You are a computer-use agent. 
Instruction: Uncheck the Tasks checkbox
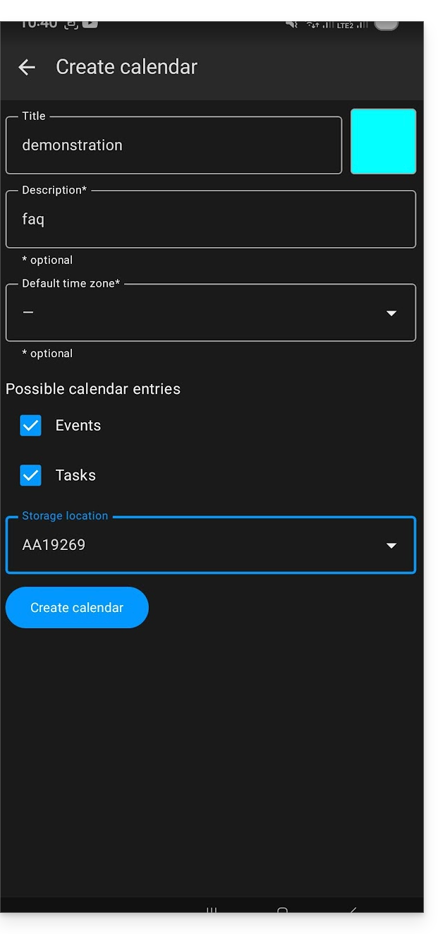tap(31, 475)
